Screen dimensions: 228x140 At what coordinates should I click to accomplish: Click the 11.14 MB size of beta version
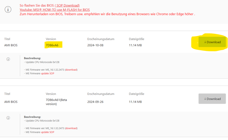tap(135, 102)
